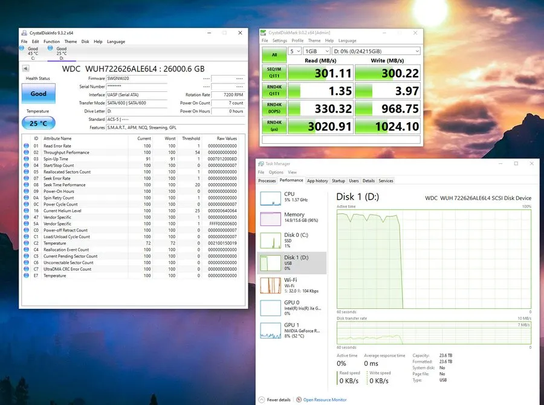Click the Raw Values column header

point(227,138)
